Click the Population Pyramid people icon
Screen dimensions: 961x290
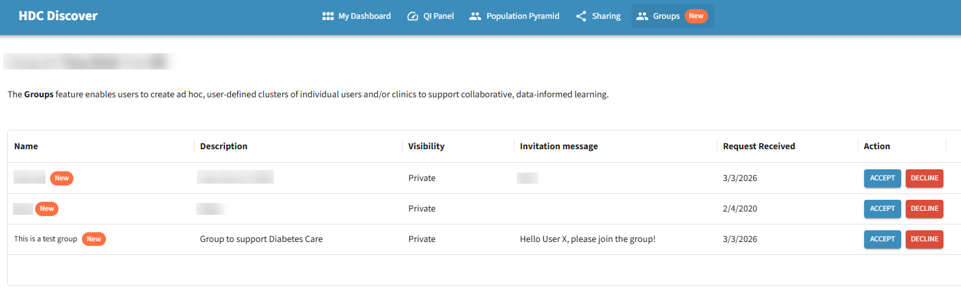475,16
